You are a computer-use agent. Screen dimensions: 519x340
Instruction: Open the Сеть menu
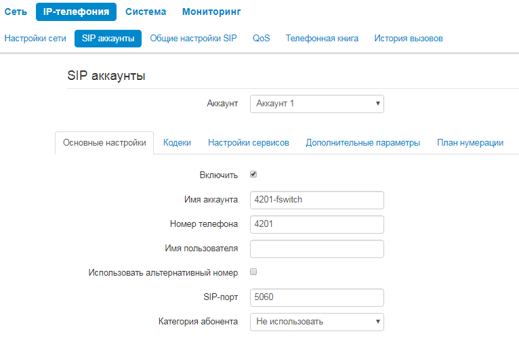(x=16, y=12)
